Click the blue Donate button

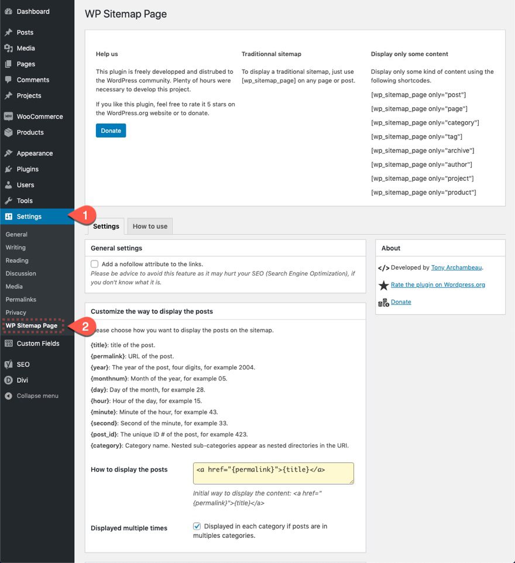coord(111,131)
